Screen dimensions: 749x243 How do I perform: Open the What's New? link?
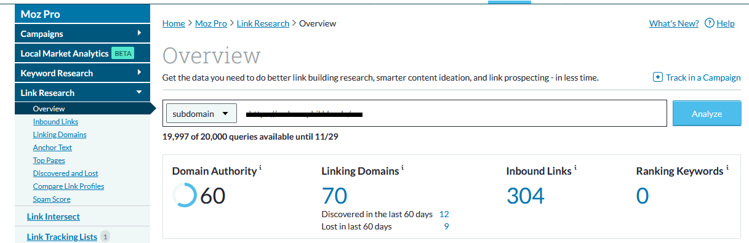pos(674,23)
